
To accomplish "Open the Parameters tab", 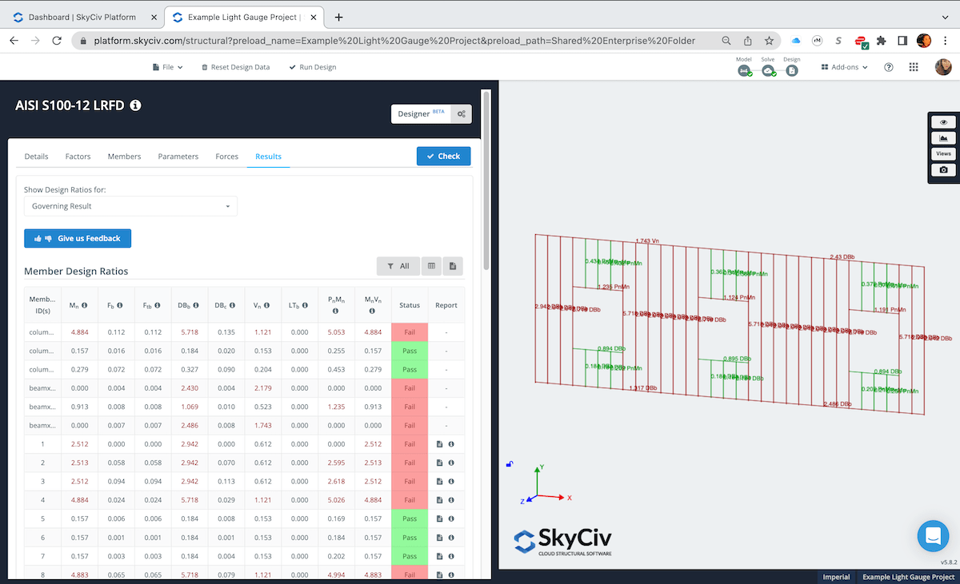I will click(178, 157).
